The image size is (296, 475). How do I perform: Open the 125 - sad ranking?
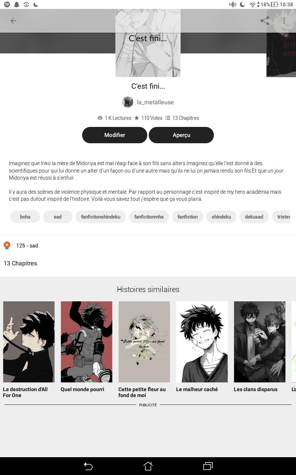pos(27,246)
